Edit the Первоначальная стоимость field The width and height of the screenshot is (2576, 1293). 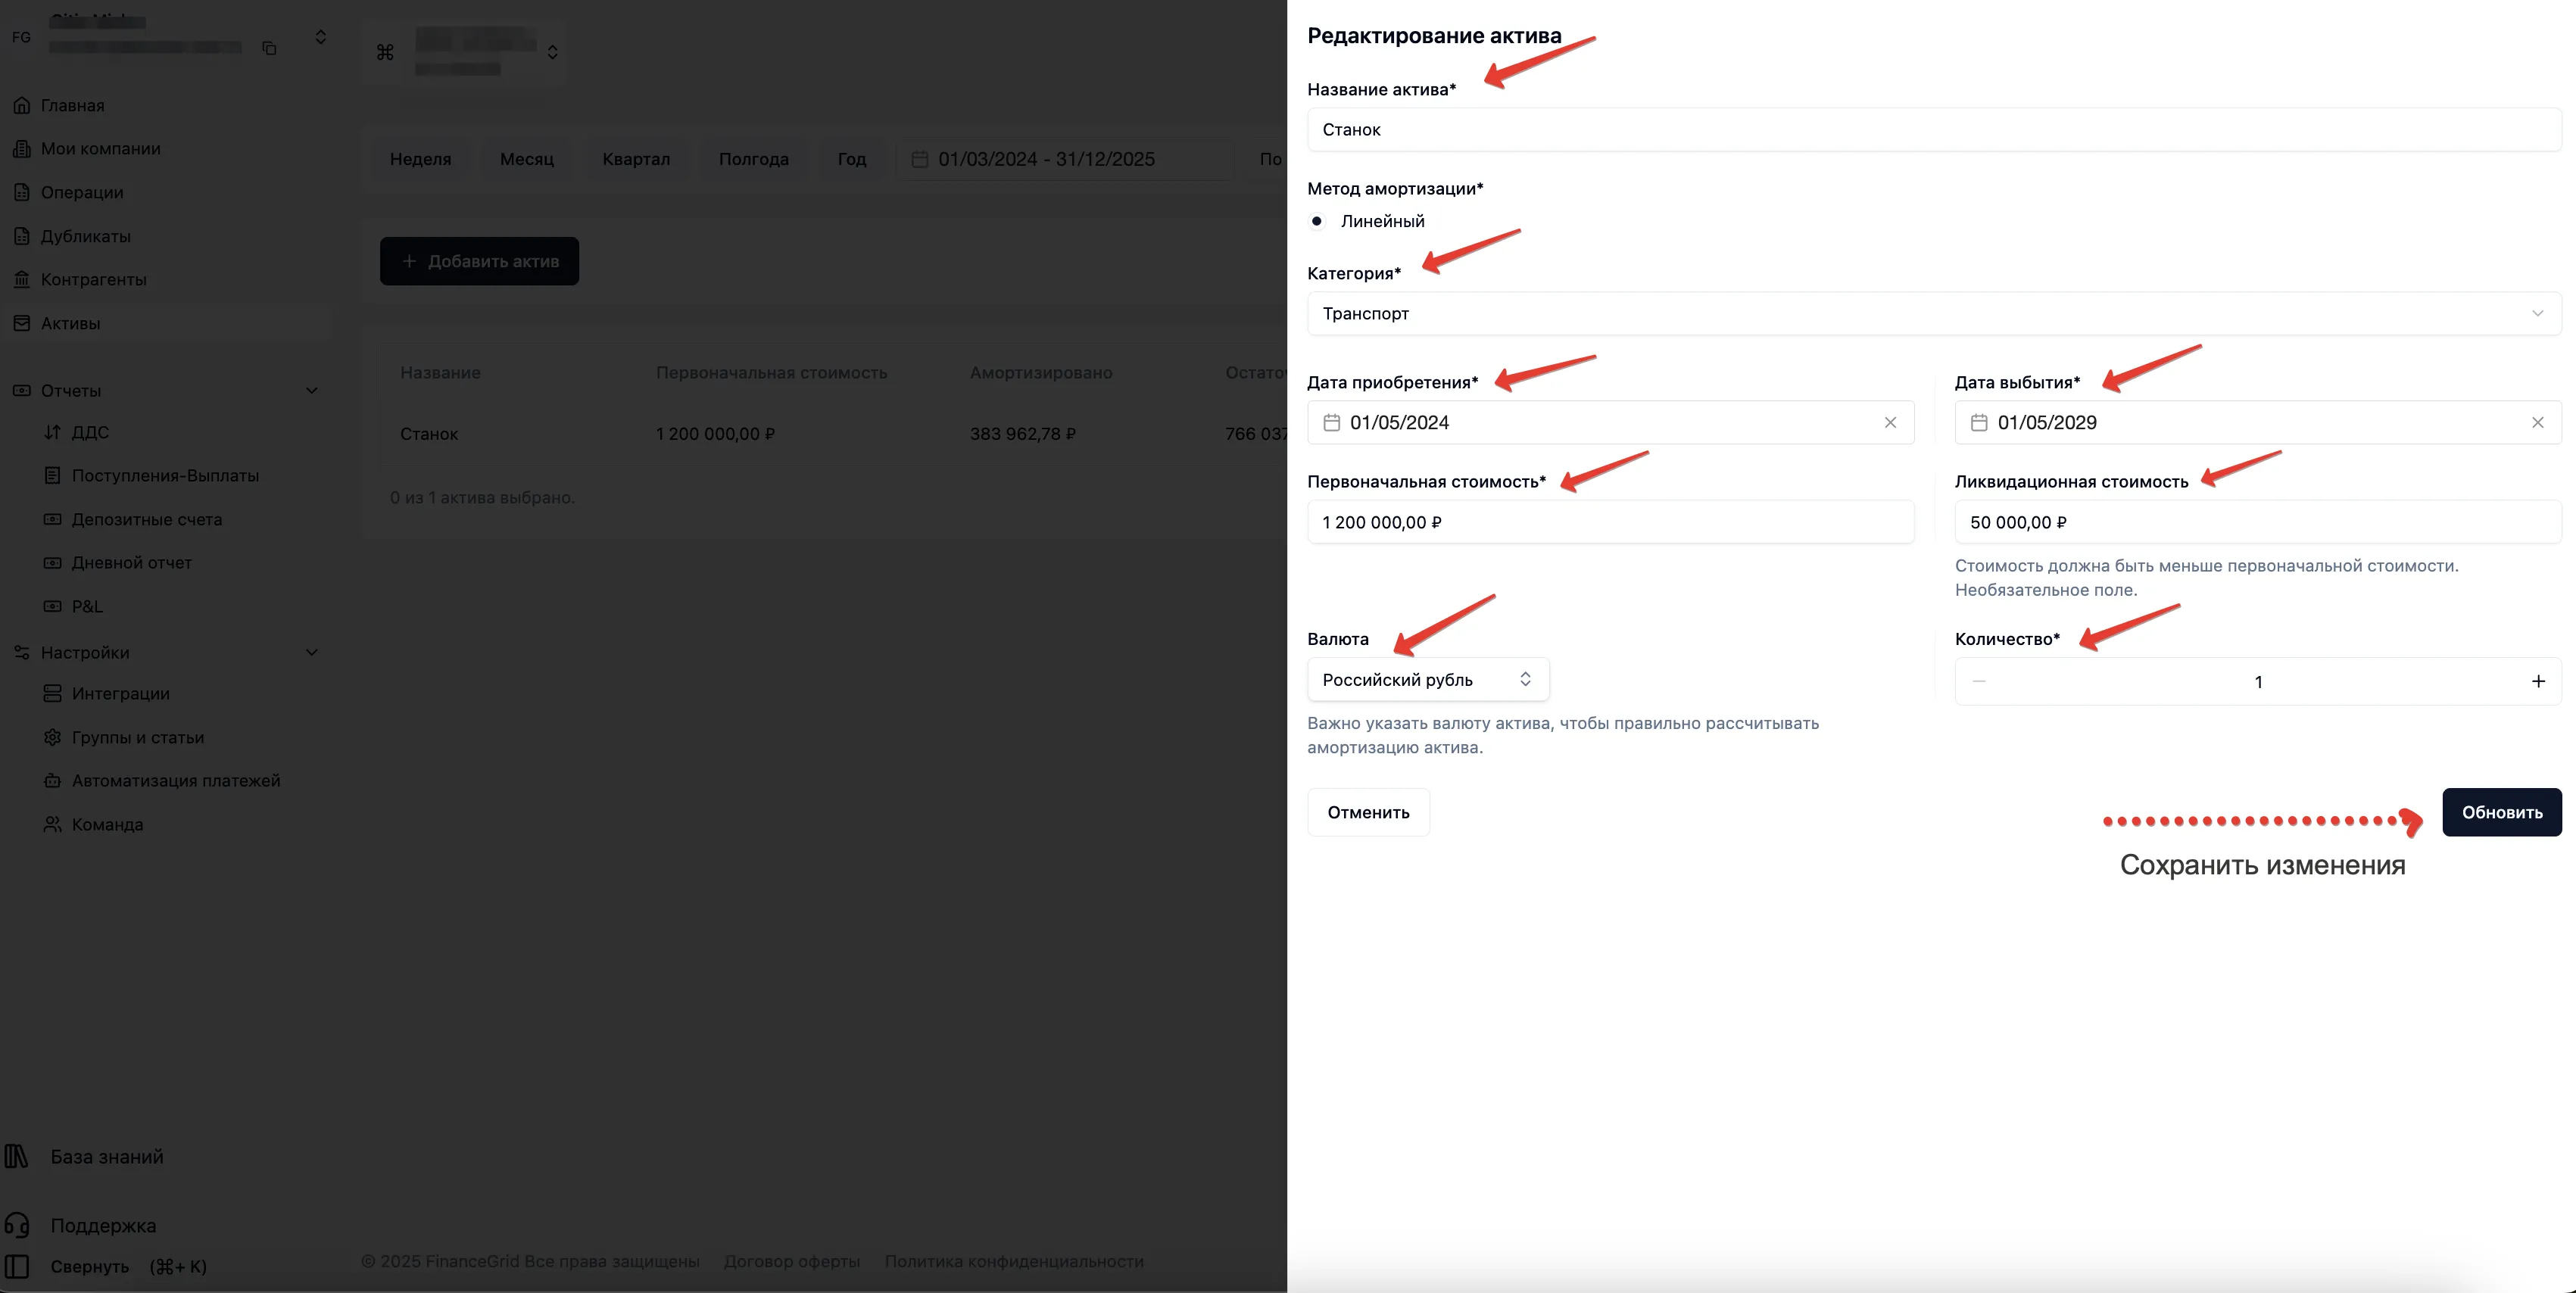point(1610,522)
